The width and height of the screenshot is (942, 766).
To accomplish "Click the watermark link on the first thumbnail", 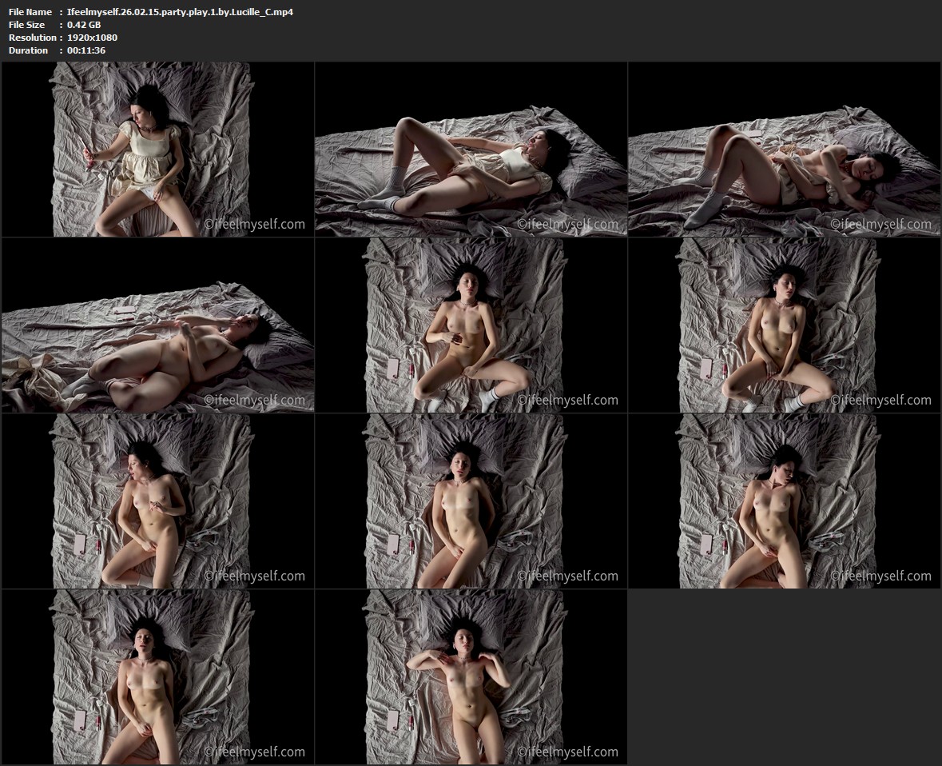I will (x=254, y=225).
